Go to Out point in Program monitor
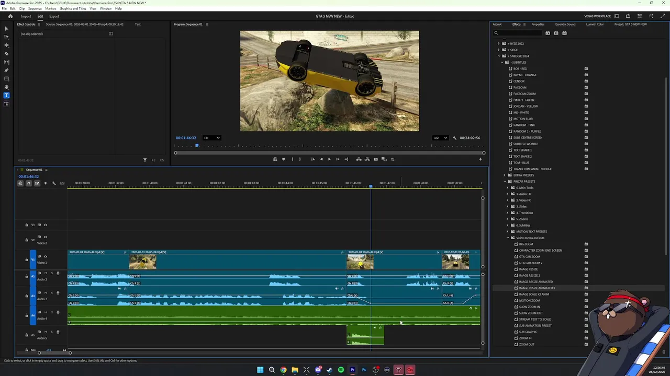The height and width of the screenshot is (376, 670). tap(346, 159)
